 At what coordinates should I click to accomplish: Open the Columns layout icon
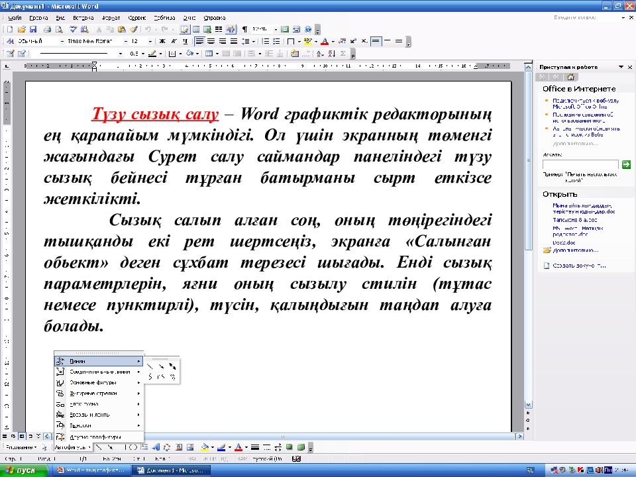[x=219, y=29]
